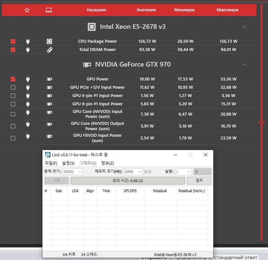Screen dimensions: 268x260
Task: Click the plug icon in GPU 8-pin #1 row
Action: pos(28,104)
